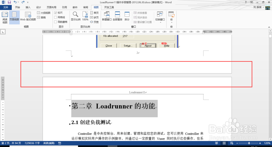Switch to the 开始 (Home) tab
Image resolution: width=272 pixels, height=147 pixels.
17,7
